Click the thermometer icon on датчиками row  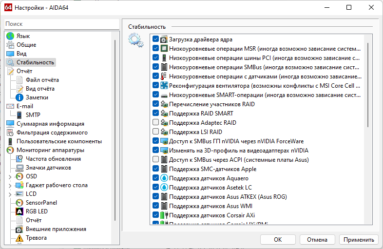tap(164, 76)
